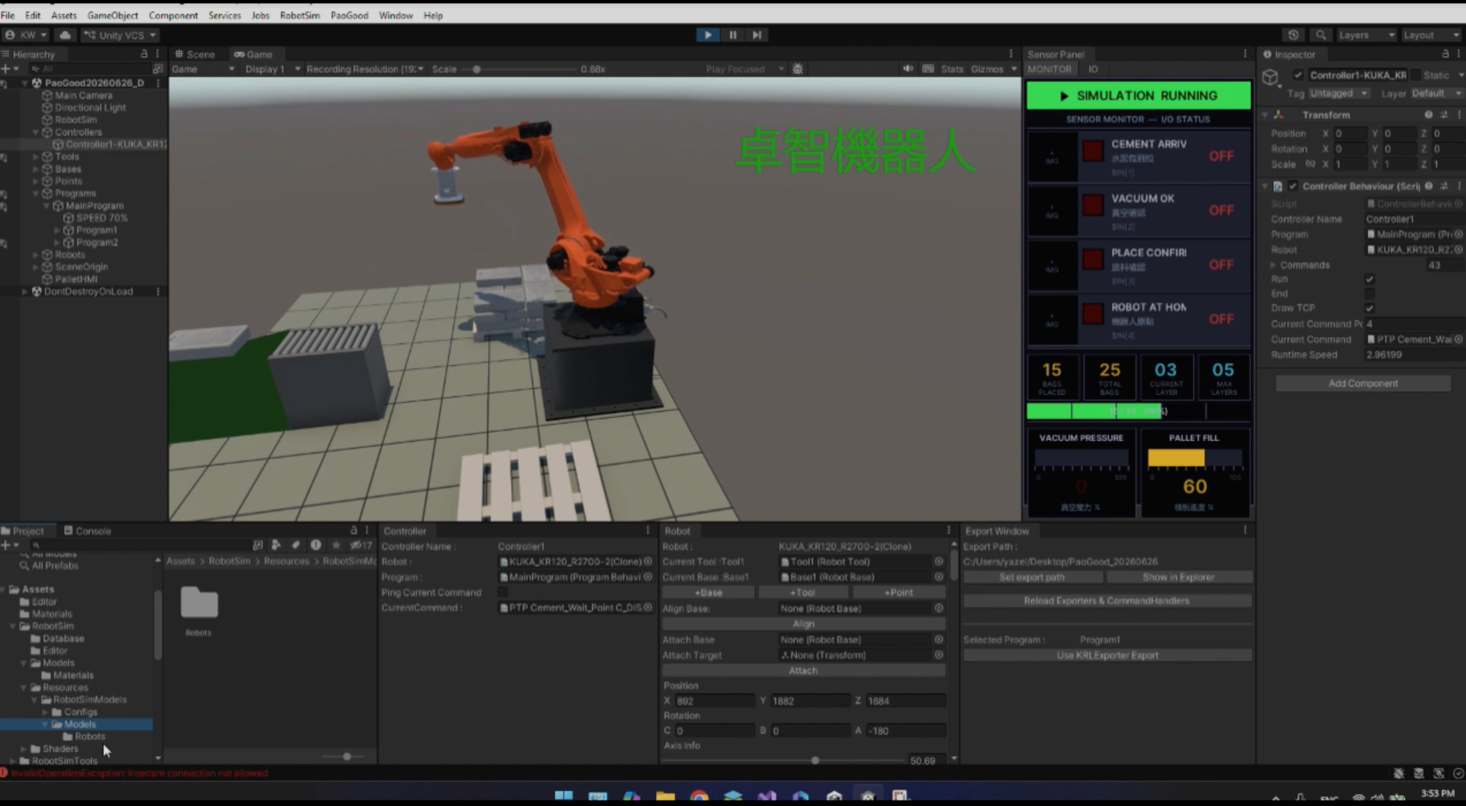Toggle Controller Behaviour enabled checkbox

click(1293, 186)
